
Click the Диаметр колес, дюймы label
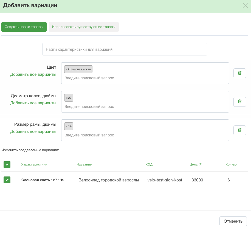[x=33, y=96]
